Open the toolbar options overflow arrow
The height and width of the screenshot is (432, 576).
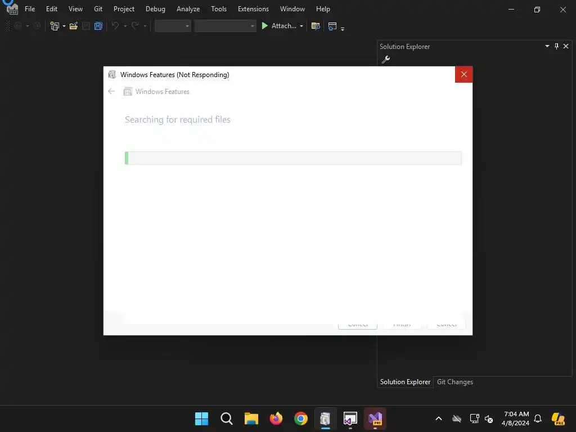coord(343,28)
